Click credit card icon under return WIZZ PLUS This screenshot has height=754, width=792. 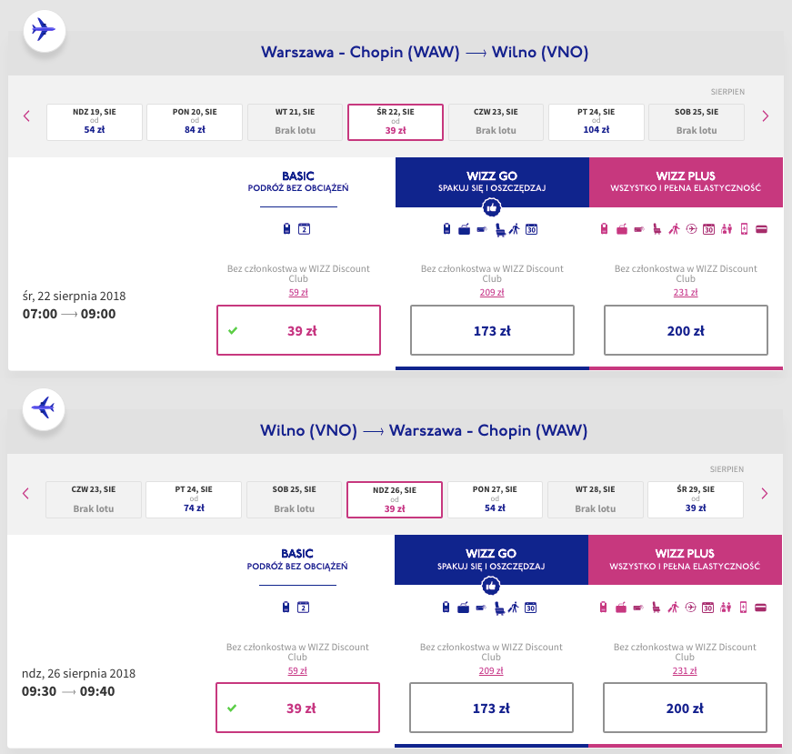761,608
